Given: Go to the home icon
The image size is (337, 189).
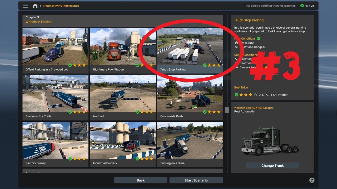Looking at the screenshot, I should [35, 6].
